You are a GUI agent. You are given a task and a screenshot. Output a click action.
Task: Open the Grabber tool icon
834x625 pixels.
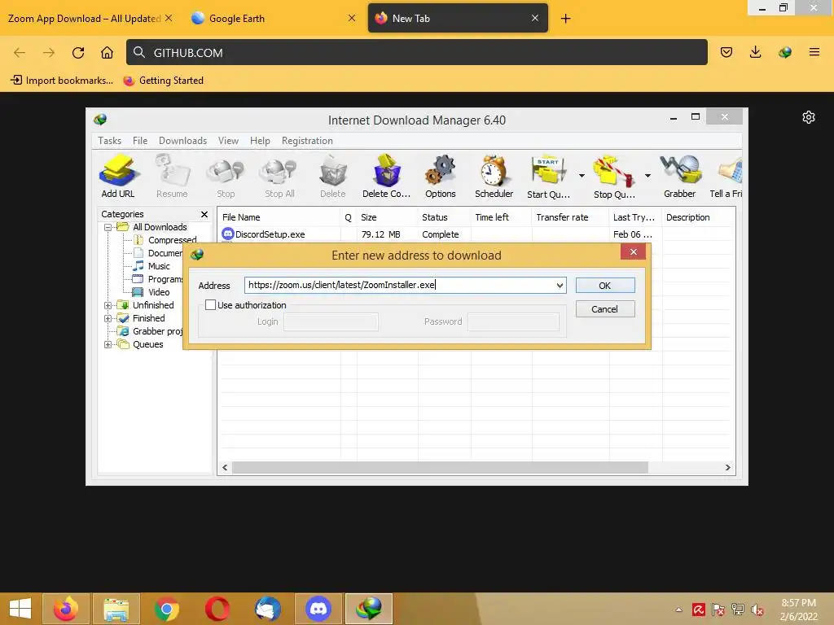tap(680, 177)
